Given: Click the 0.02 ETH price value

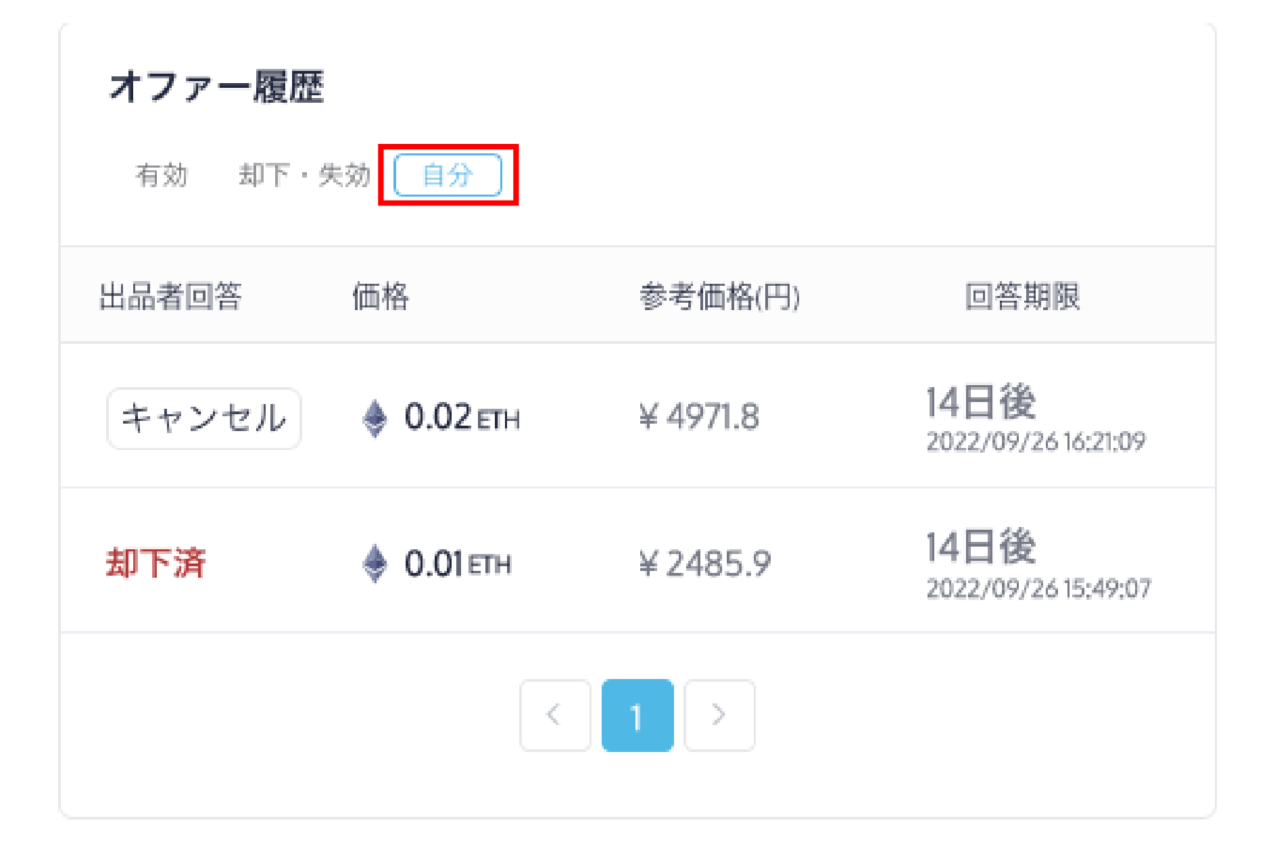Looking at the screenshot, I should 462,417.
